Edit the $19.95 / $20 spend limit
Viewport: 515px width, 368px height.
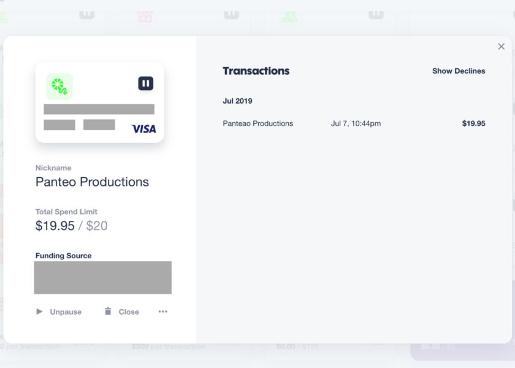pos(72,226)
